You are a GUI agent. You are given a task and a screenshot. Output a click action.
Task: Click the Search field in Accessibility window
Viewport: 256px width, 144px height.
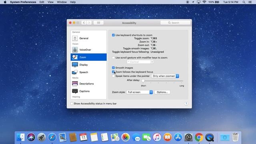tap(175, 23)
